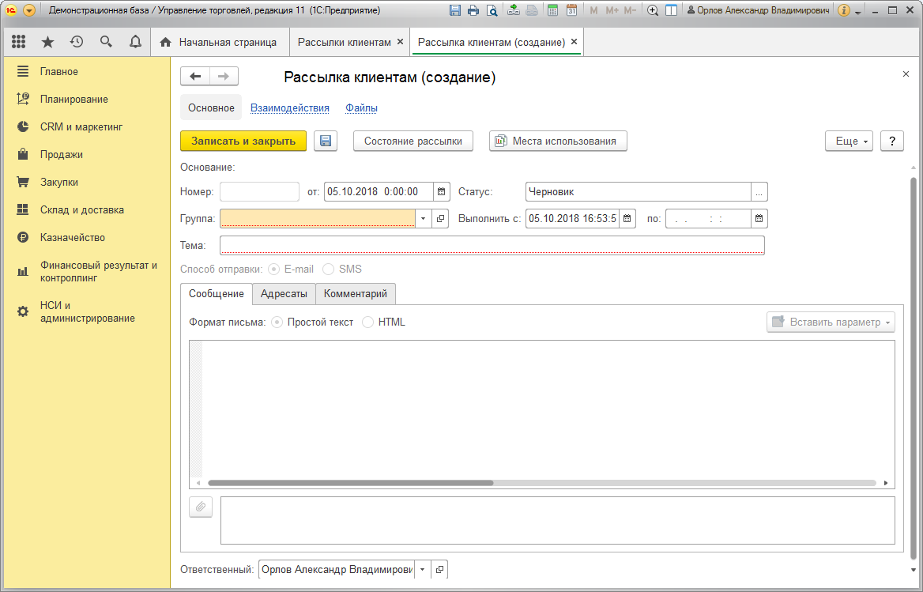Expand the Ответственный dropdown list
Screen dimensions: 923x592
click(x=422, y=570)
